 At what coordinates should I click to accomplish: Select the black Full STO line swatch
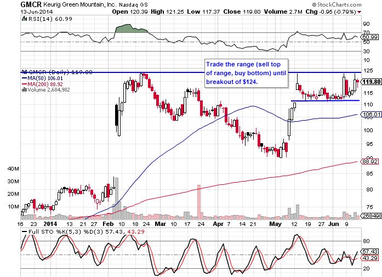24,231
